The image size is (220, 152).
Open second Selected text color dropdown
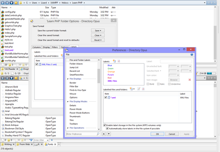[186, 71]
